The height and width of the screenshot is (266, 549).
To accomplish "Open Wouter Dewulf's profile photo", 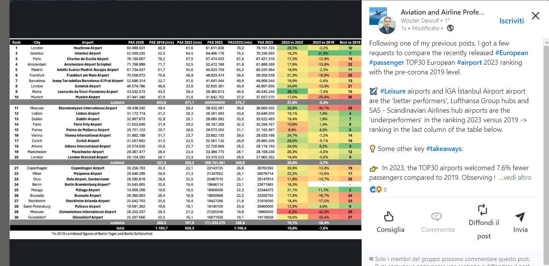I will [387, 25].
